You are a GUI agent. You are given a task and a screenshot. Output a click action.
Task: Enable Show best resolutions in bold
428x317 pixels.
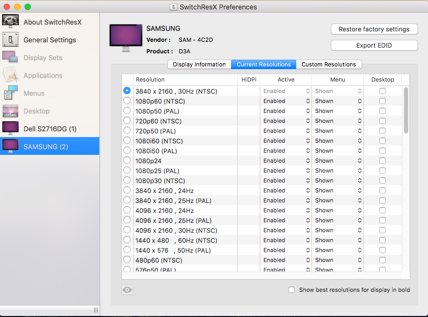[x=292, y=290]
